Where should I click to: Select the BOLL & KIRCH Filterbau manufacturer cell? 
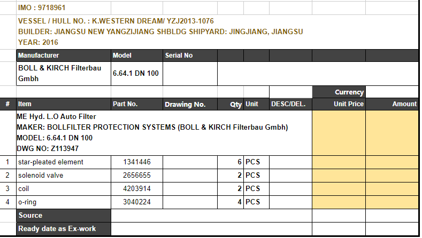[x=63, y=73]
